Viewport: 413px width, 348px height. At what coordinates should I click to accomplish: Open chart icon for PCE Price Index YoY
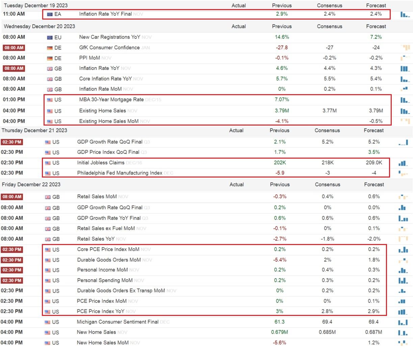403,312
